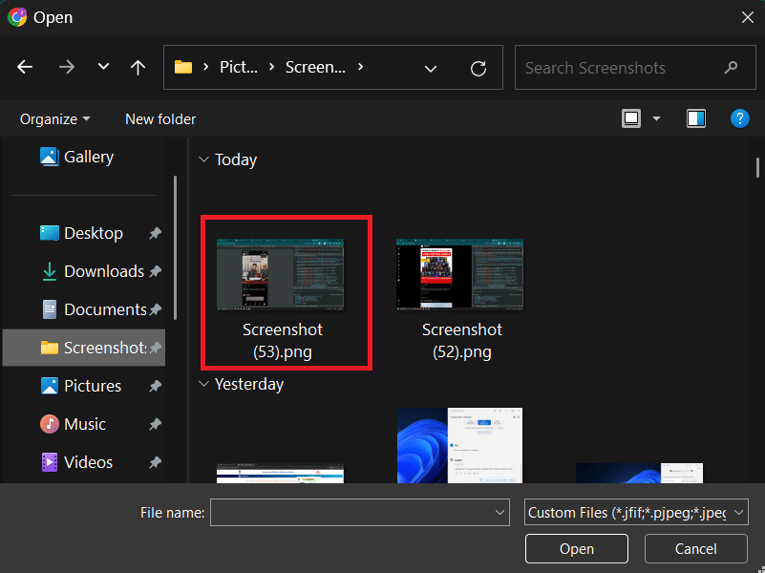765x573 pixels.
Task: Click the folder icon in address bar
Action: coord(183,67)
